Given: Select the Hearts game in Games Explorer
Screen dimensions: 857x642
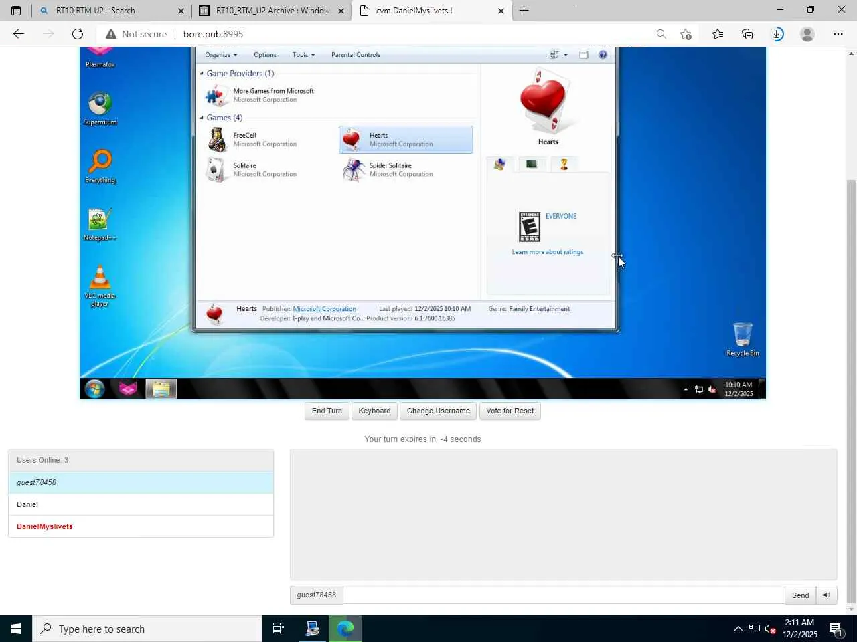Looking at the screenshot, I should (x=406, y=140).
